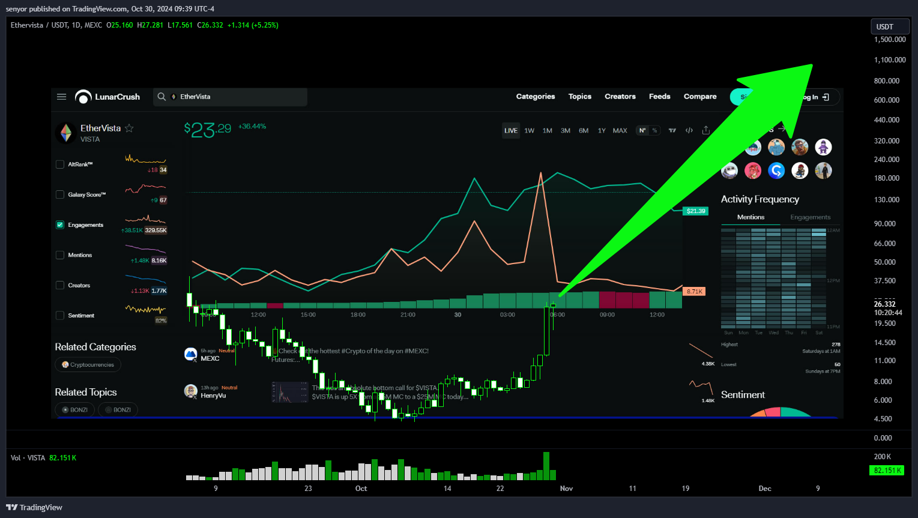
Task: Enable the Galaxy Score checkbox
Action: tap(60, 194)
